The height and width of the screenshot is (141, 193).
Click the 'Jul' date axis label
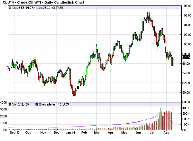point(152,132)
